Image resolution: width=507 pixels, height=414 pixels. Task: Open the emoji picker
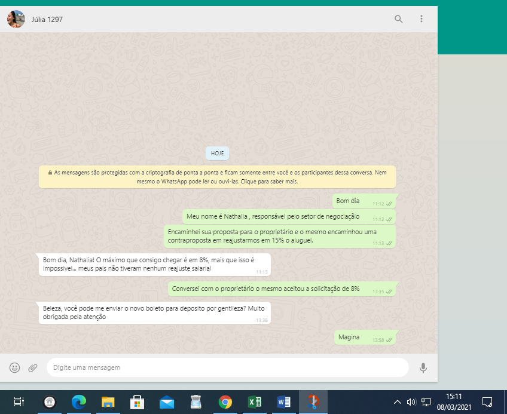15,367
